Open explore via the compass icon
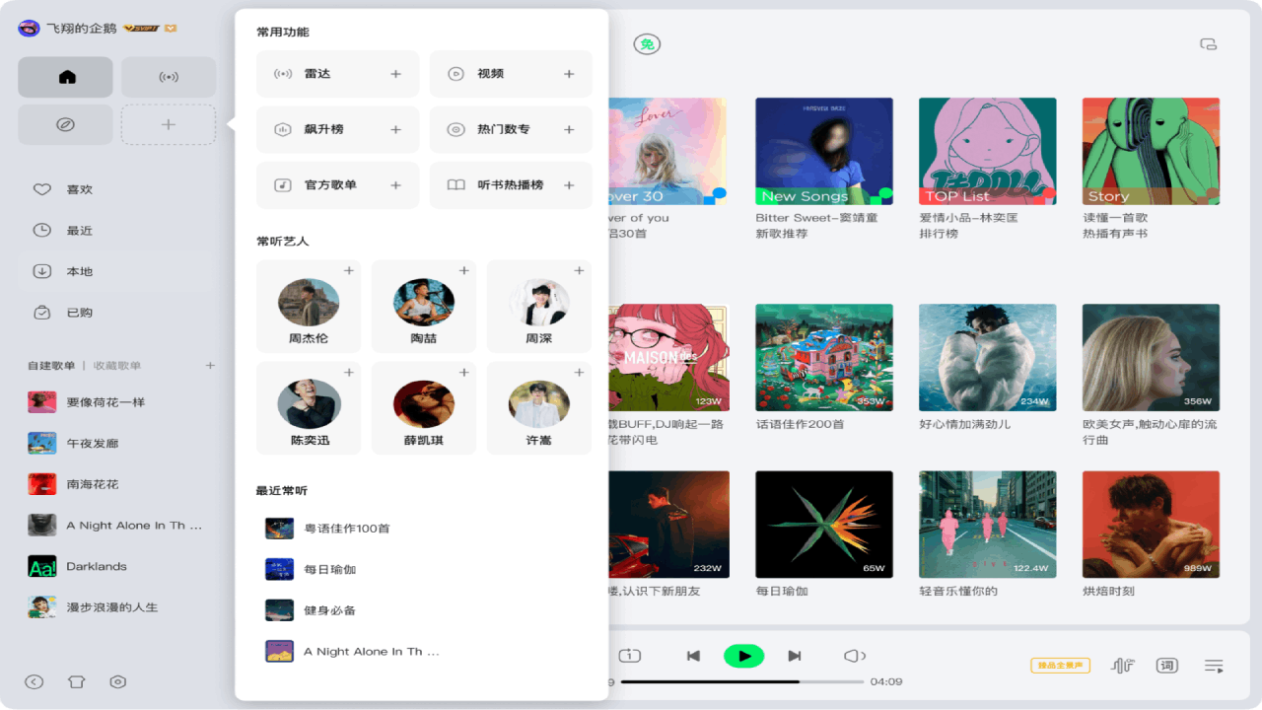The height and width of the screenshot is (710, 1262). coord(65,122)
